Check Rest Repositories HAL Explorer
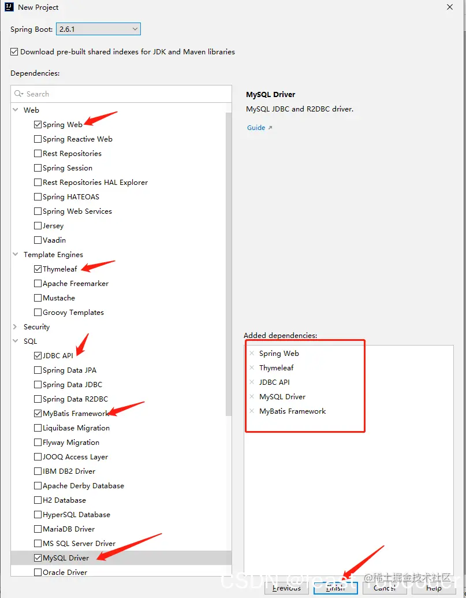466x598 pixels. coord(38,183)
